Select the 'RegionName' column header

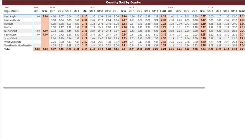pyautogui.click(x=11, y=11)
